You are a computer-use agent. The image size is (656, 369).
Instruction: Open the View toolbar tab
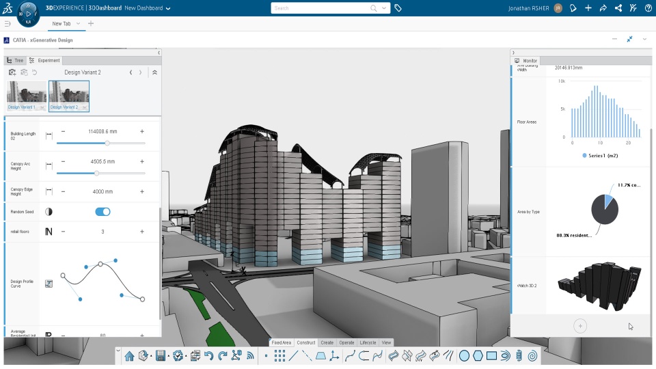[x=386, y=342]
